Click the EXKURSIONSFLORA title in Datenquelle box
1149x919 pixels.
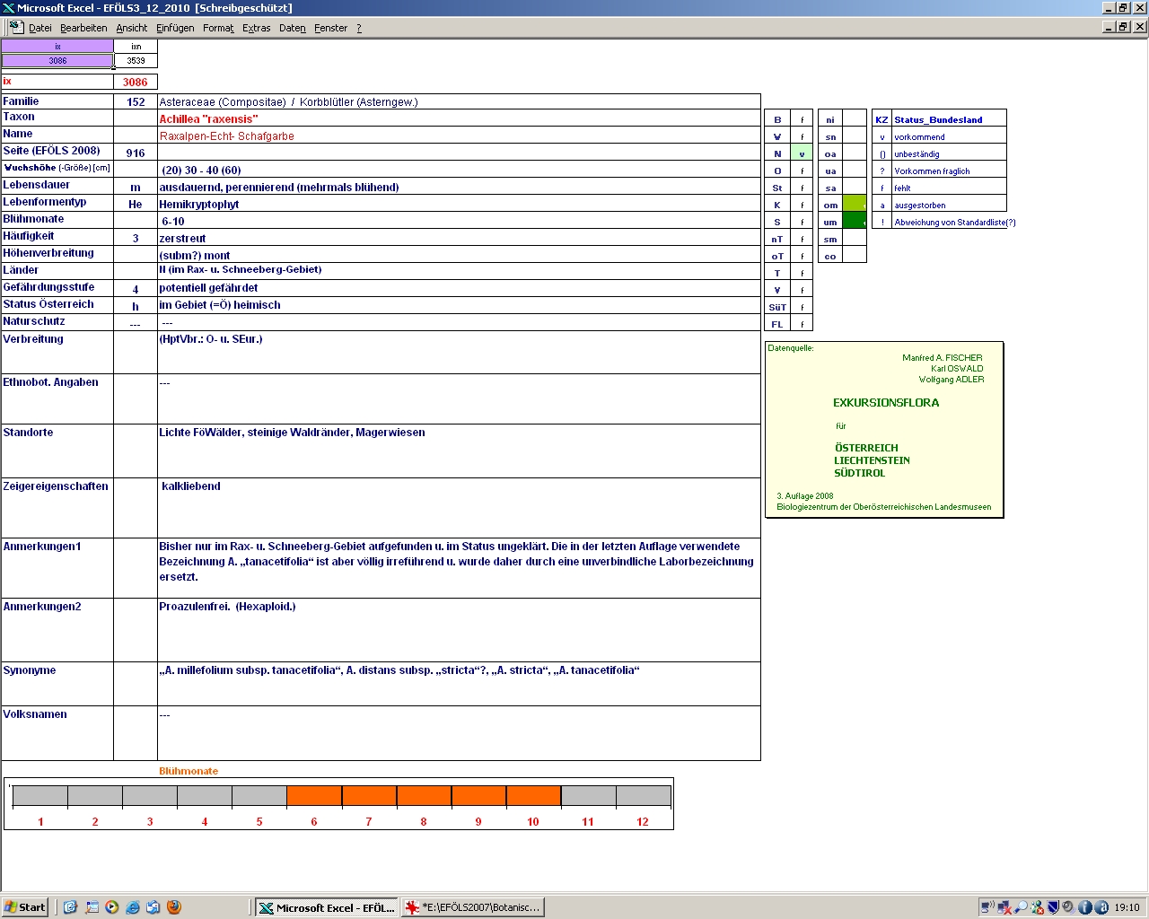(x=886, y=403)
